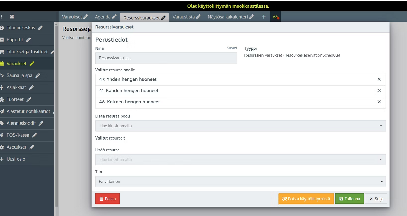Add a new tab with the plus icon
Screen dimensions: 407x216
pyautogui.click(x=264, y=17)
